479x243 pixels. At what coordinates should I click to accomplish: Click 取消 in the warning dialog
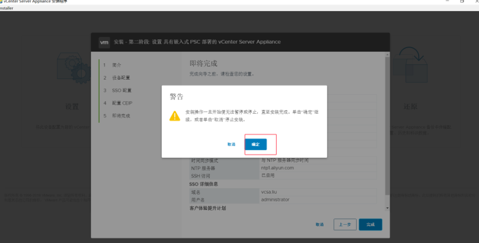click(231, 145)
